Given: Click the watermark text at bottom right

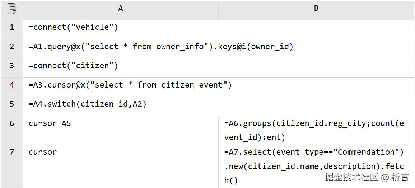Looking at the screenshot, I should point(366,177).
